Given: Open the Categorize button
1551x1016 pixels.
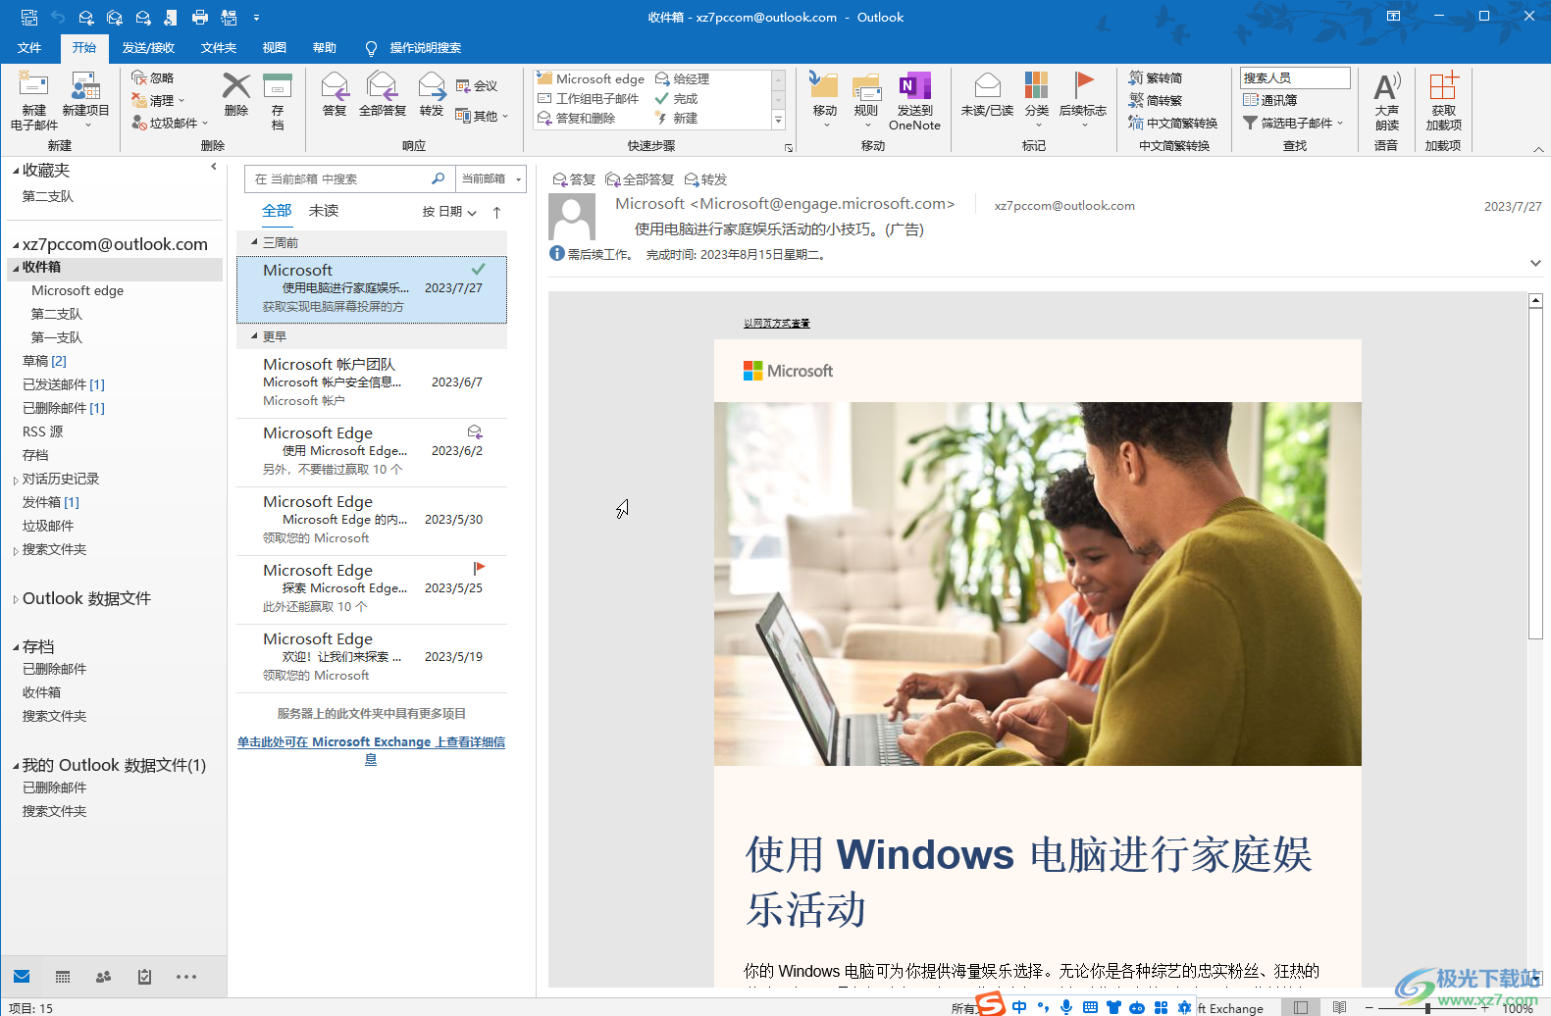Looking at the screenshot, I should [x=1036, y=101].
